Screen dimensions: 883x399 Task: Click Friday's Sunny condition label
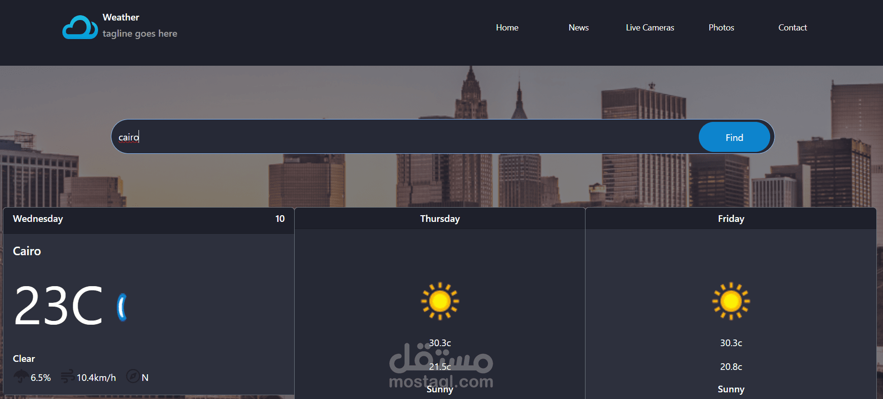(731, 389)
